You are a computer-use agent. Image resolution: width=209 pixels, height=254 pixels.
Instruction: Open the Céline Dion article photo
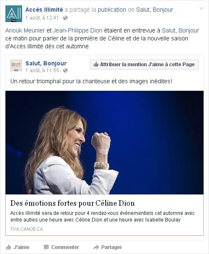[x=104, y=142]
